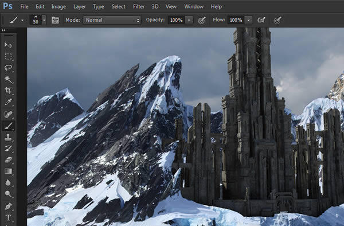Select the Lasso tool

click(x=8, y=68)
